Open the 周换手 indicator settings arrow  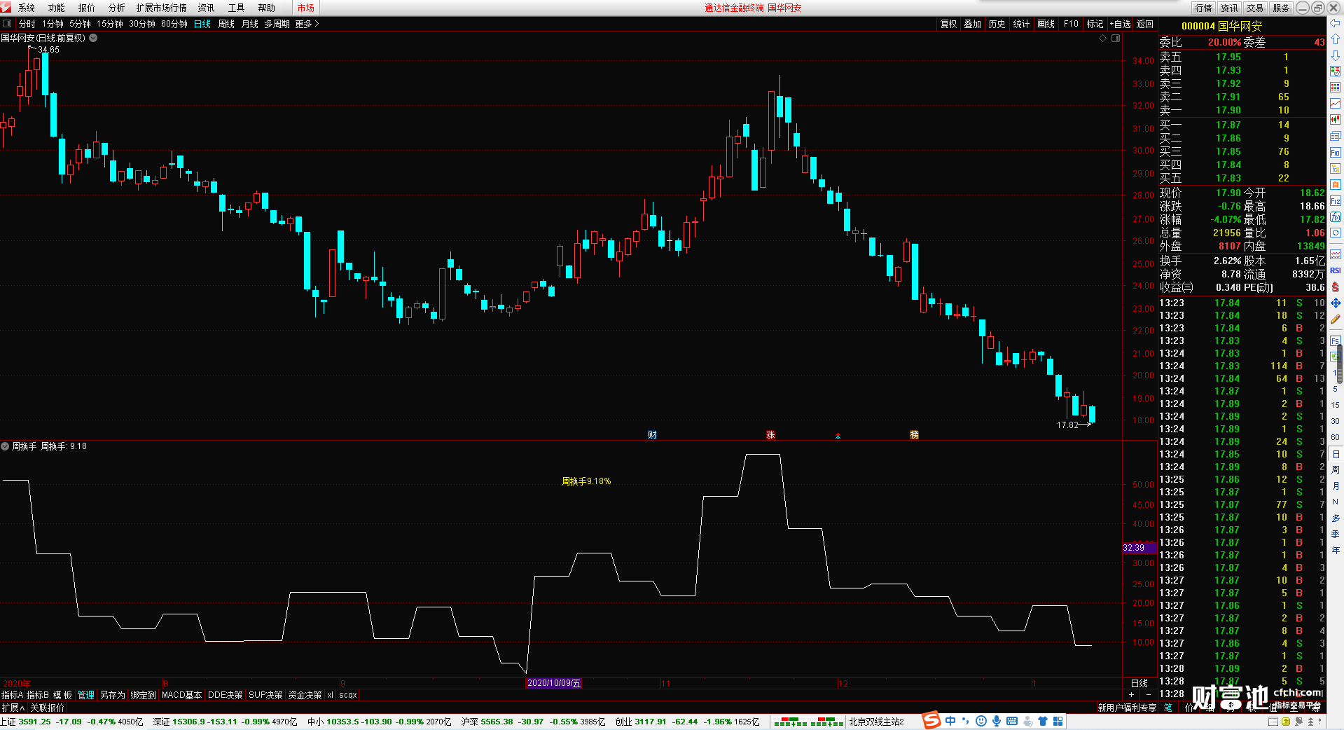point(5,446)
